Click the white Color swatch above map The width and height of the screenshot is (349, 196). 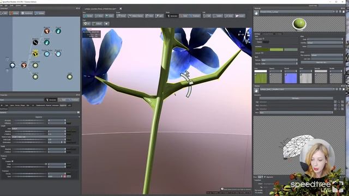click(261, 71)
